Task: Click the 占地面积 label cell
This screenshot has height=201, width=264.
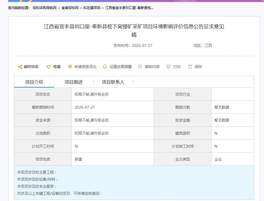Action: pyautogui.click(x=43, y=133)
